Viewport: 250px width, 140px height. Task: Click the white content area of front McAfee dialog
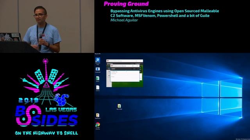coord(125,76)
